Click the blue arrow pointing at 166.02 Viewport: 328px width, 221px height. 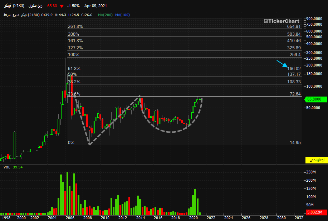[x=282, y=64]
